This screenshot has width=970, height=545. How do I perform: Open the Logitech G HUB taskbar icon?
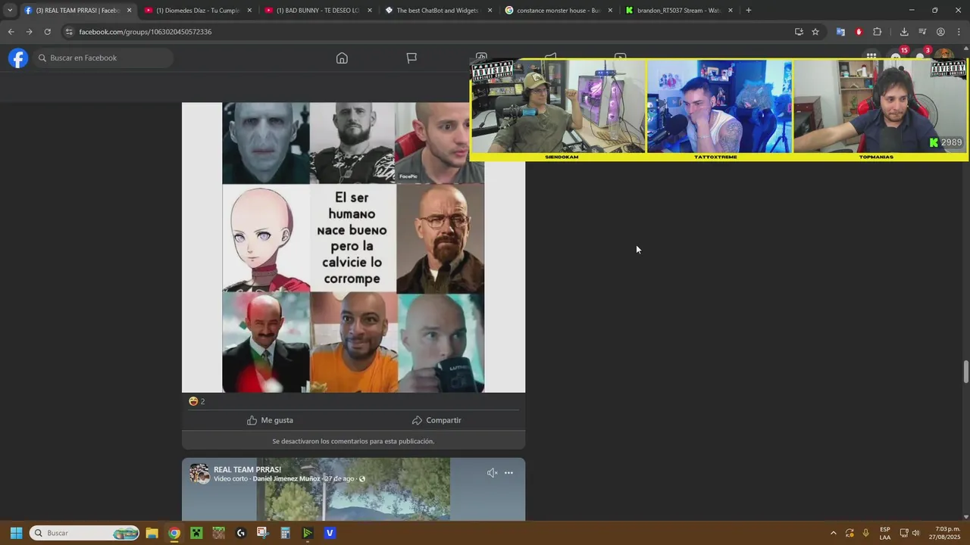click(241, 533)
